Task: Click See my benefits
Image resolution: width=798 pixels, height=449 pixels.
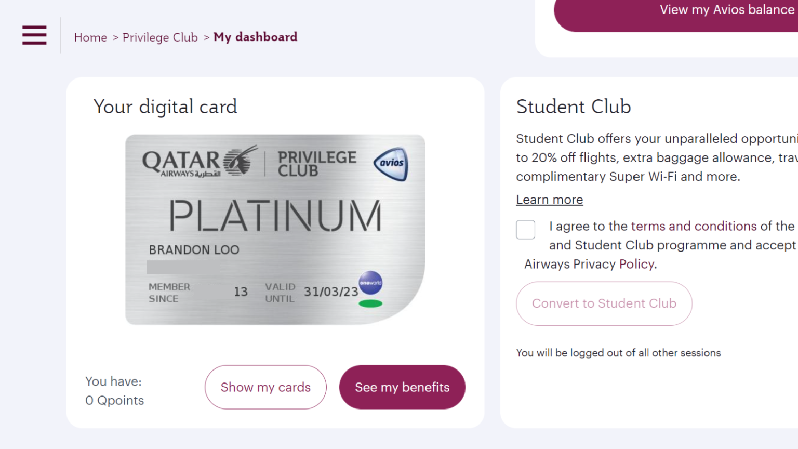Action: pos(402,387)
